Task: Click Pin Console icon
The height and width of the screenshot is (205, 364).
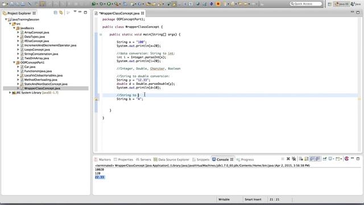Action: click(x=325, y=159)
